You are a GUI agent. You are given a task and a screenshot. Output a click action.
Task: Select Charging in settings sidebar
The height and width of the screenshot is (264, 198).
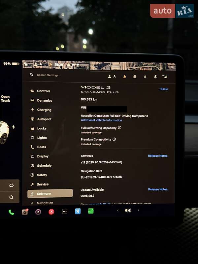44,110
